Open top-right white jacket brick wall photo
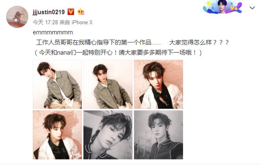Viewport: 262px width, 165px height. click(x=158, y=84)
